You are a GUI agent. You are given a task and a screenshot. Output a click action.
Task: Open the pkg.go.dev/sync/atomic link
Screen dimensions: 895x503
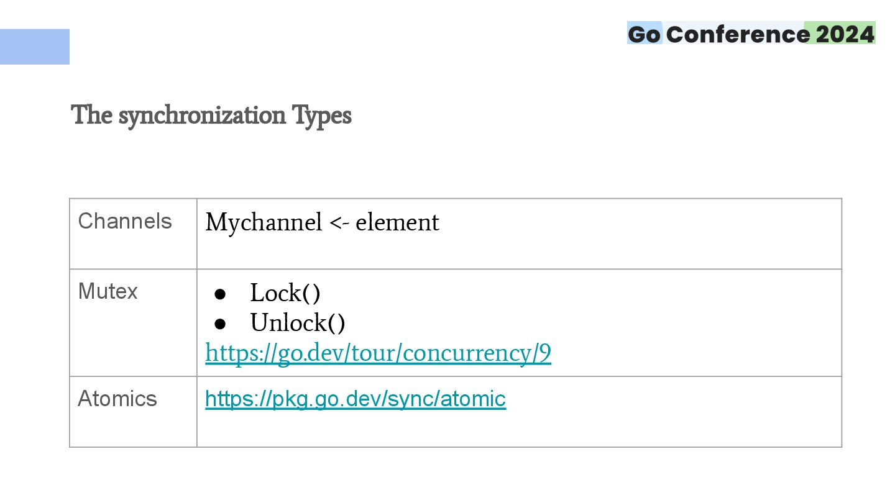[x=356, y=399]
